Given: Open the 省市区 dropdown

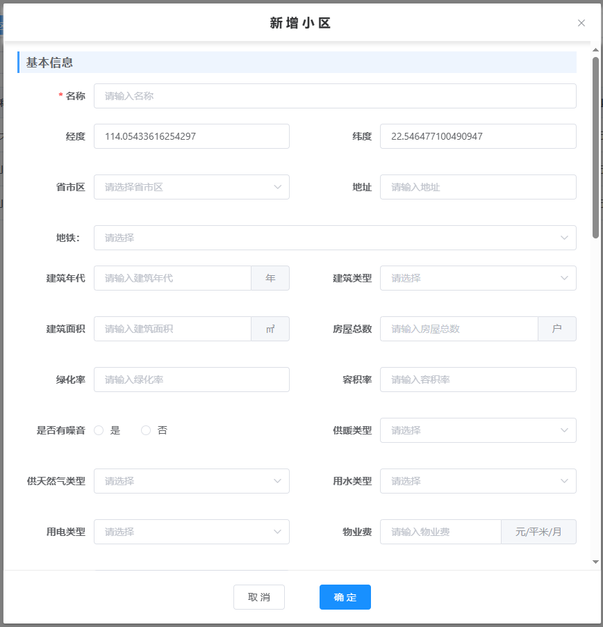Looking at the screenshot, I should point(191,187).
